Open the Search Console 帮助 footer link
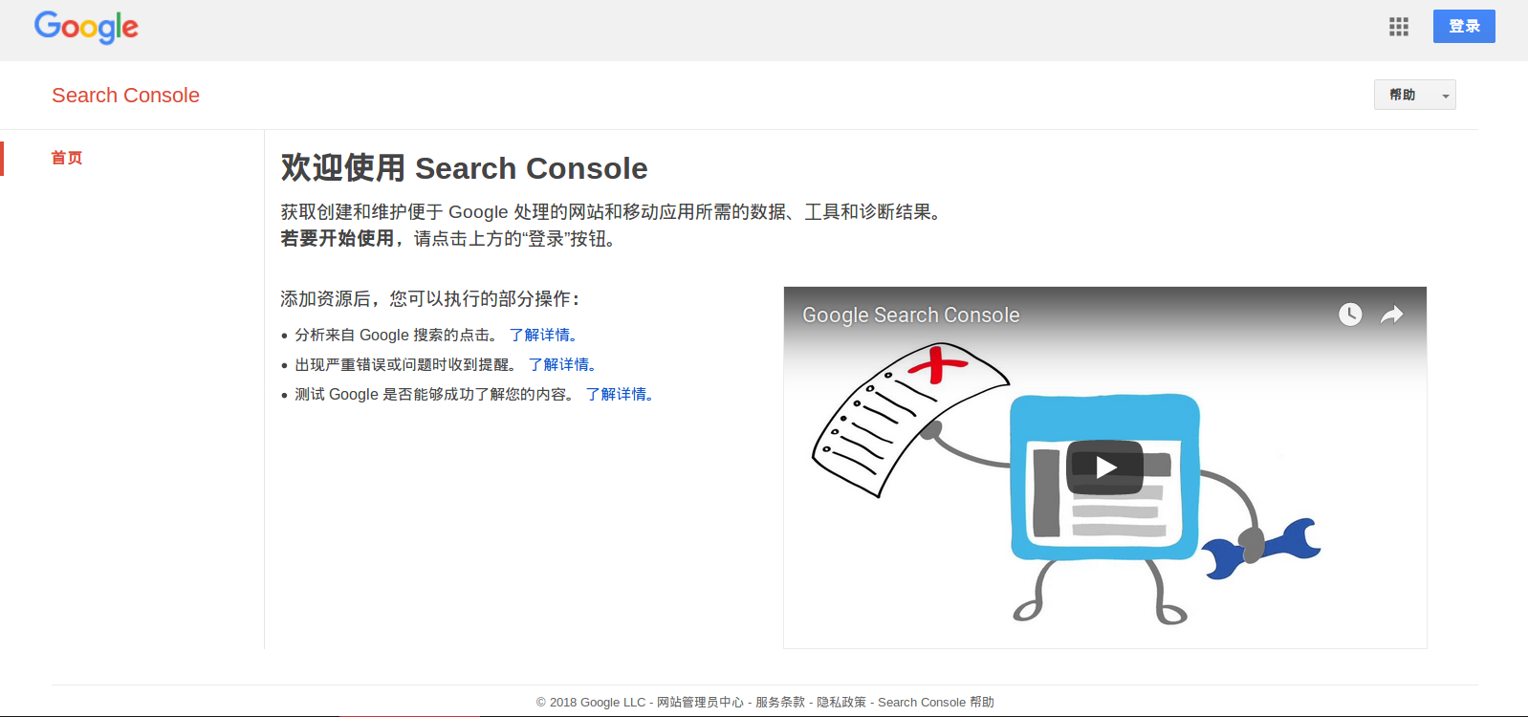This screenshot has width=1528, height=717. [936, 702]
